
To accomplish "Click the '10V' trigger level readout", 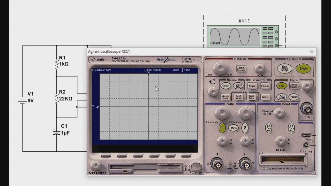I will click(x=187, y=70).
